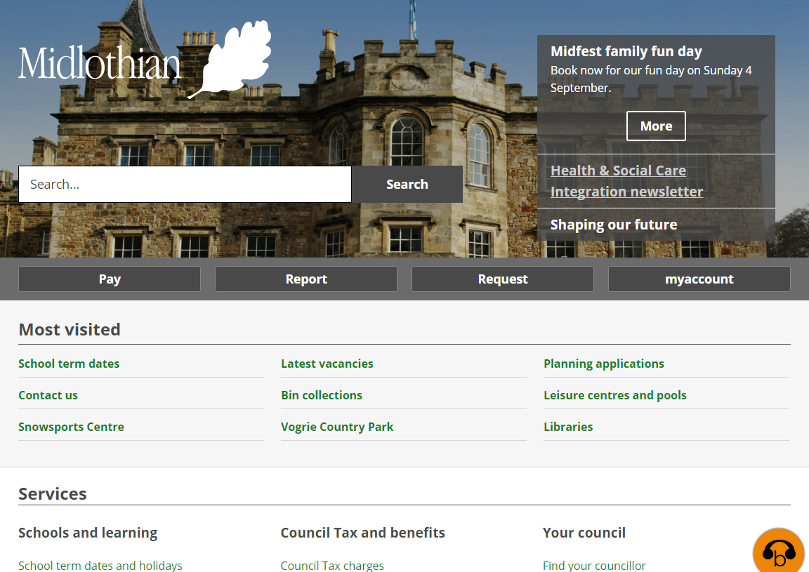Visit Leisure centres and pools
Viewport: 809px width, 572px height.
pyautogui.click(x=615, y=395)
